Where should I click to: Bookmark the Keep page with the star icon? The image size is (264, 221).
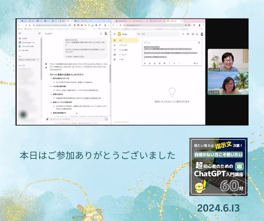coord(189,25)
